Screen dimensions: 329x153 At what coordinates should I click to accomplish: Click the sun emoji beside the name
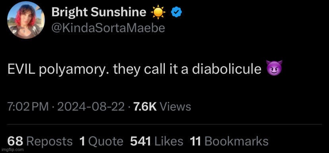click(x=158, y=13)
